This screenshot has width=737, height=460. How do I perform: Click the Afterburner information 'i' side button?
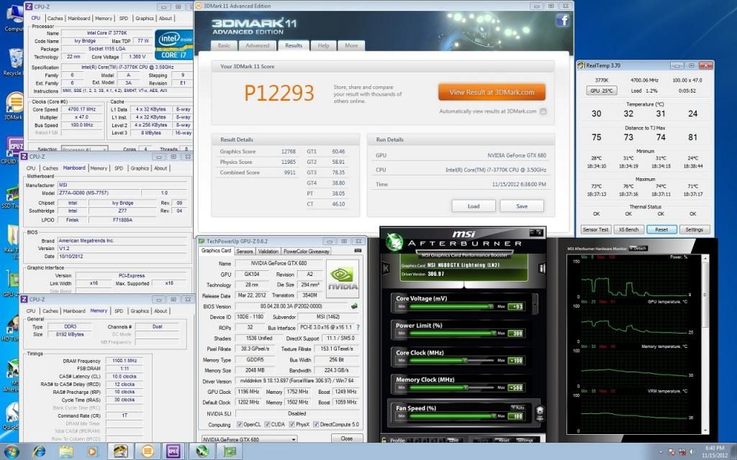(x=541, y=268)
